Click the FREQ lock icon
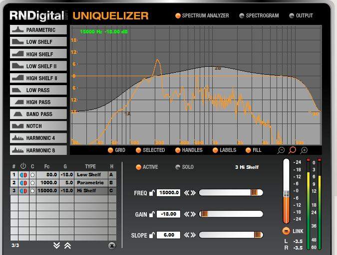 click(152, 193)
